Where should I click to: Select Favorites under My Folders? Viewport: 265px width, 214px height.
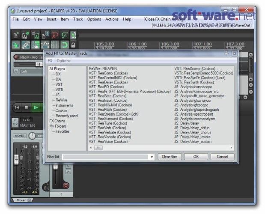[63, 131]
